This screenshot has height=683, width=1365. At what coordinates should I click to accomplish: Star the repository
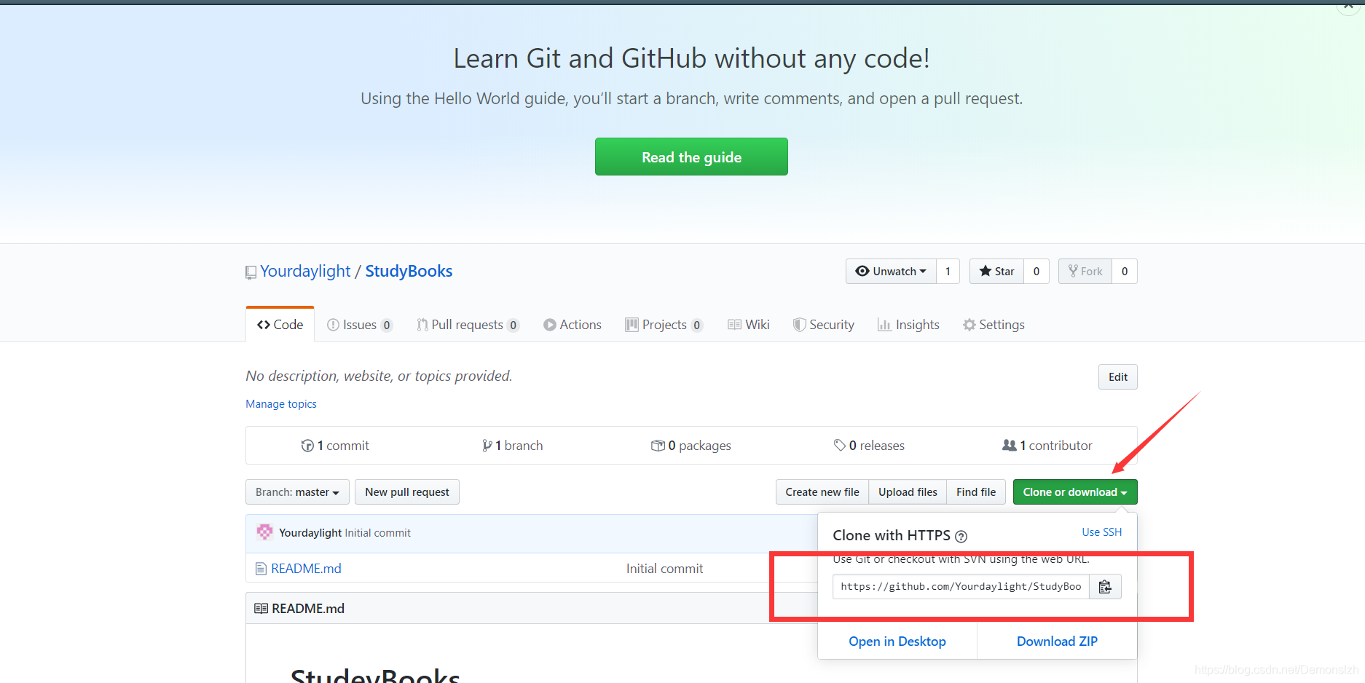point(996,271)
